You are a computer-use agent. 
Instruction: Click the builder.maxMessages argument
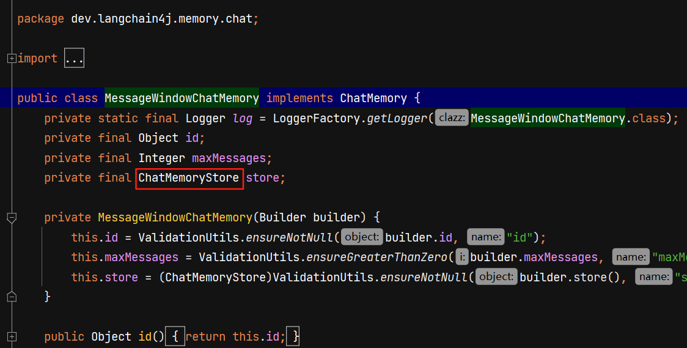pos(534,257)
